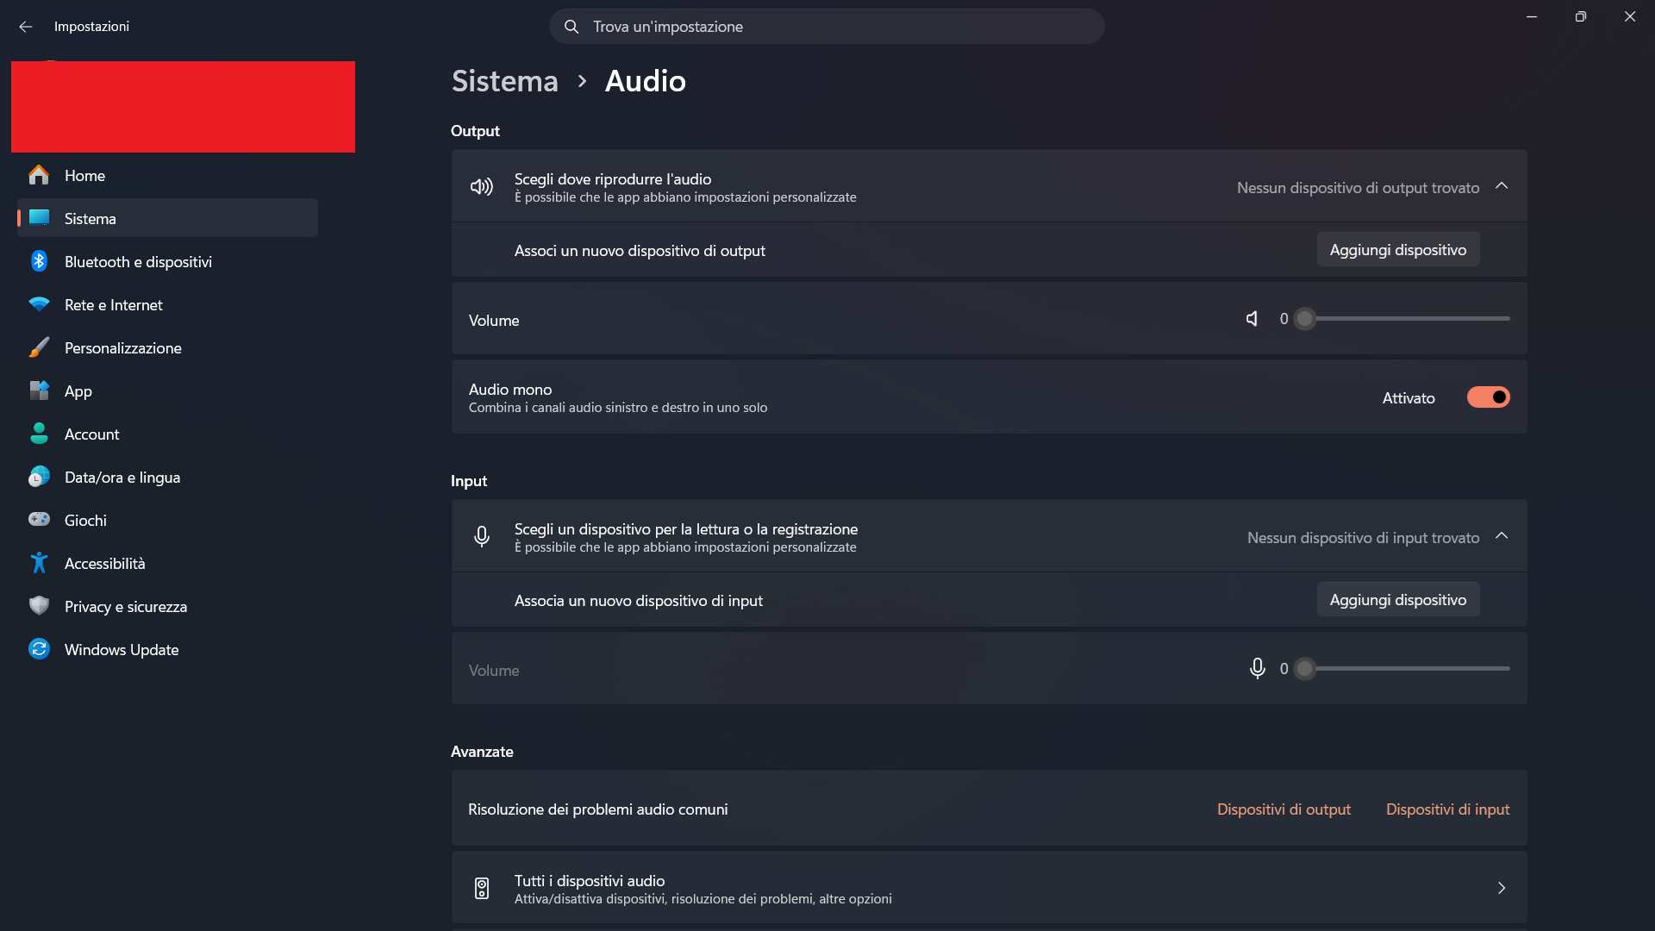Click the Windows Update refresh icon
The height and width of the screenshot is (931, 1655).
click(39, 648)
